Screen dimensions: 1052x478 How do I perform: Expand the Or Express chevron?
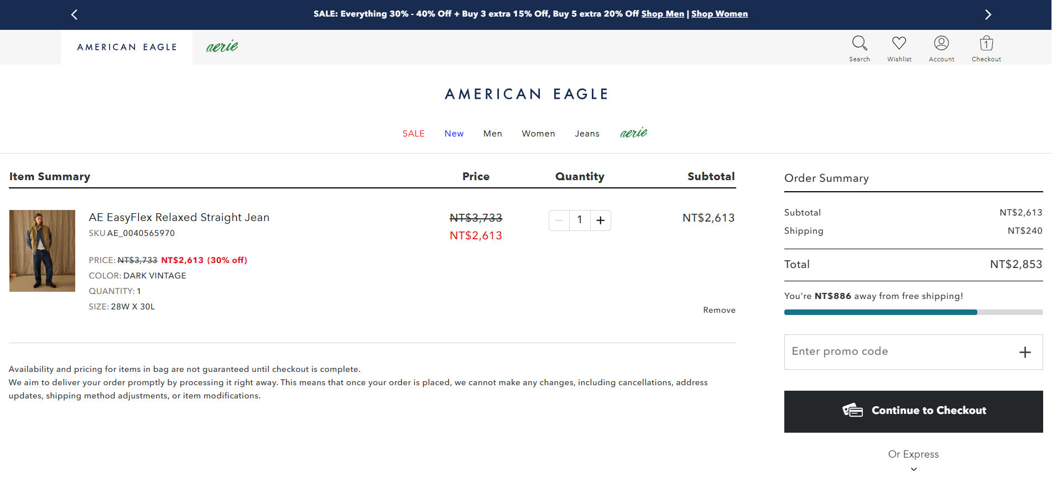click(x=914, y=469)
